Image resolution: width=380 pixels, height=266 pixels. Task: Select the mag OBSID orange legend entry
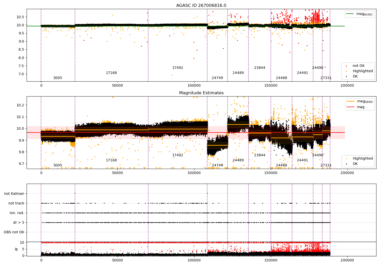[360, 101]
